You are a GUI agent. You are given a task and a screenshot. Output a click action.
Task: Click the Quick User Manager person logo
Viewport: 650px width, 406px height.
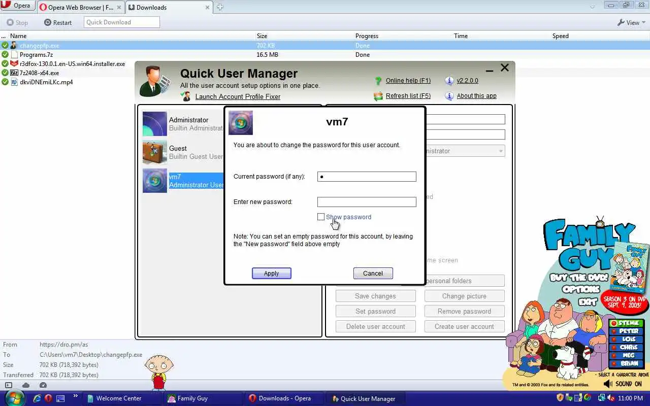(155, 81)
